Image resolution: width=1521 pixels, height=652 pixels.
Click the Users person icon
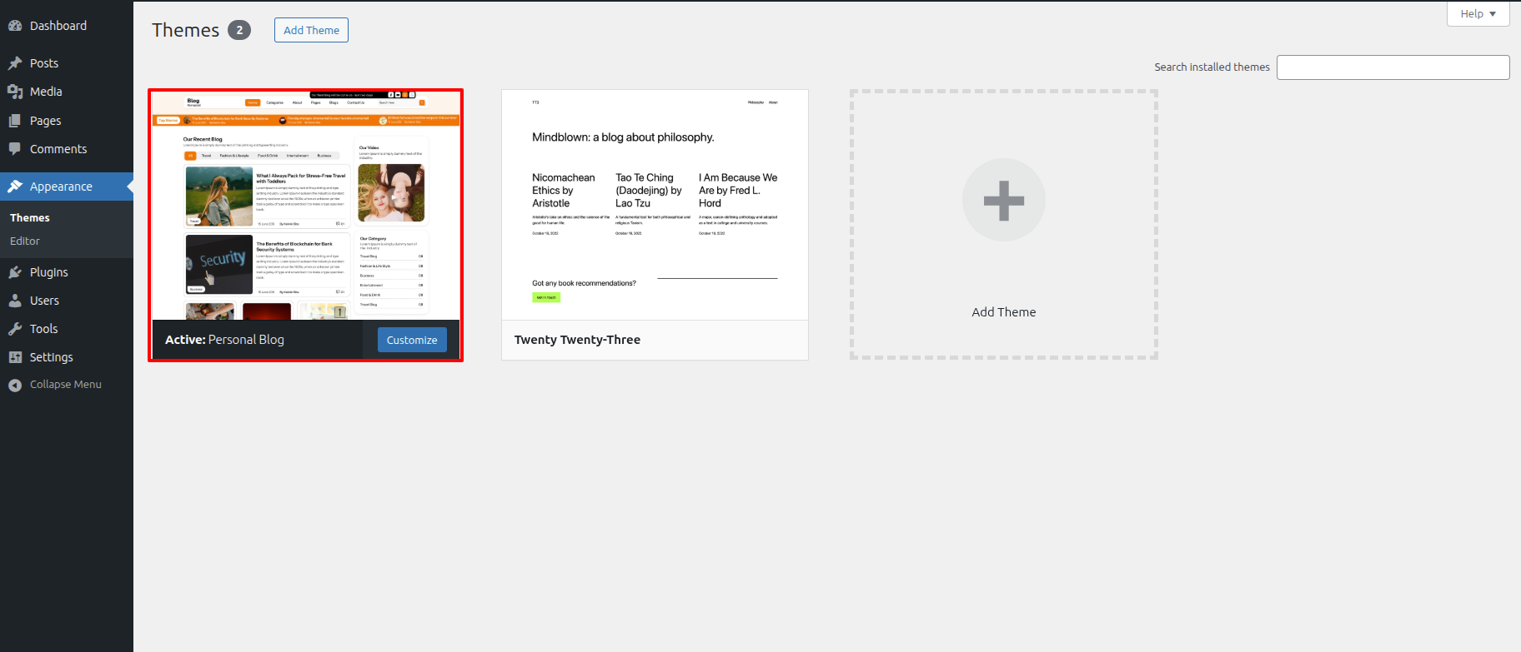point(15,301)
